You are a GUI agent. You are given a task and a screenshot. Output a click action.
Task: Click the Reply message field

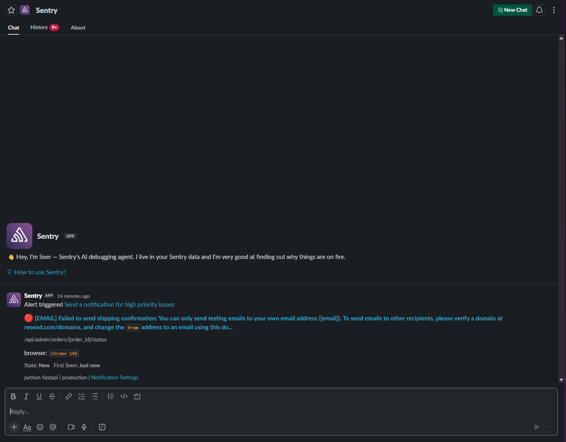(x=281, y=412)
